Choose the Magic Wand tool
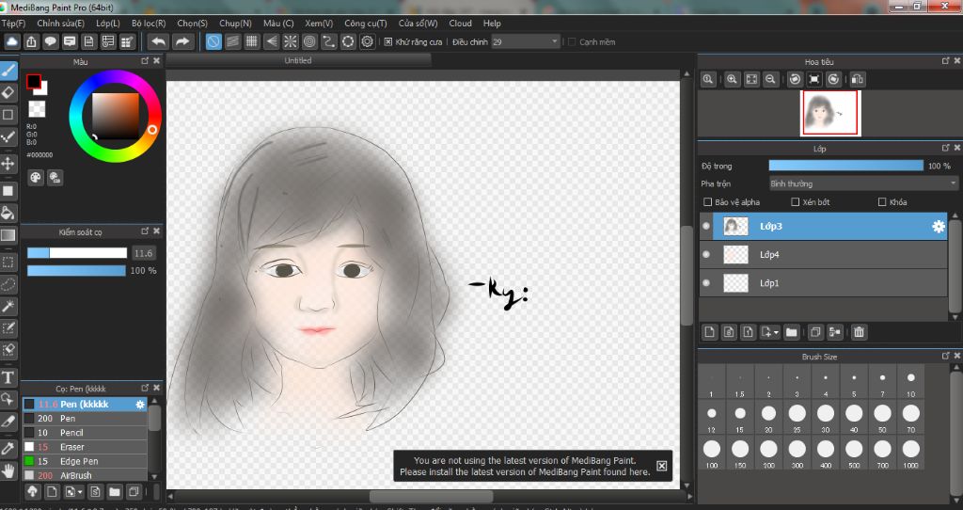 click(8, 306)
